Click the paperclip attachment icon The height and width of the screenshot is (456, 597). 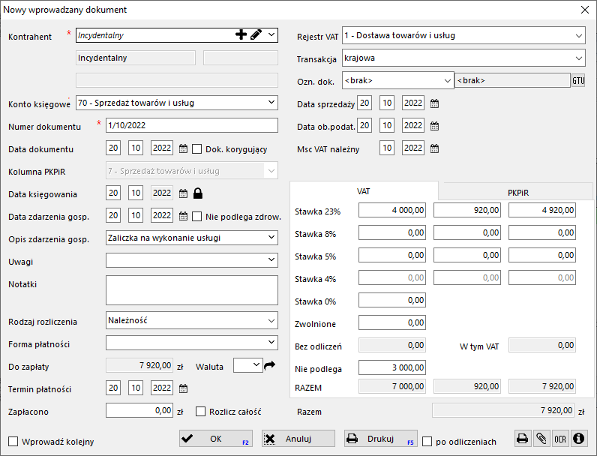(541, 439)
